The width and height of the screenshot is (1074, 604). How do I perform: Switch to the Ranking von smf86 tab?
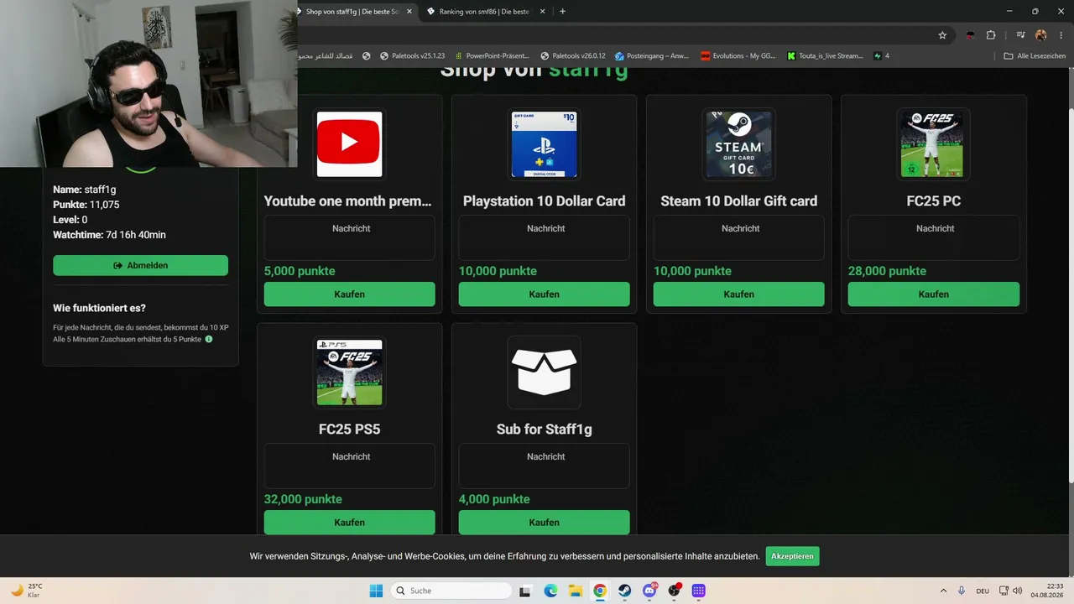pyautogui.click(x=487, y=12)
